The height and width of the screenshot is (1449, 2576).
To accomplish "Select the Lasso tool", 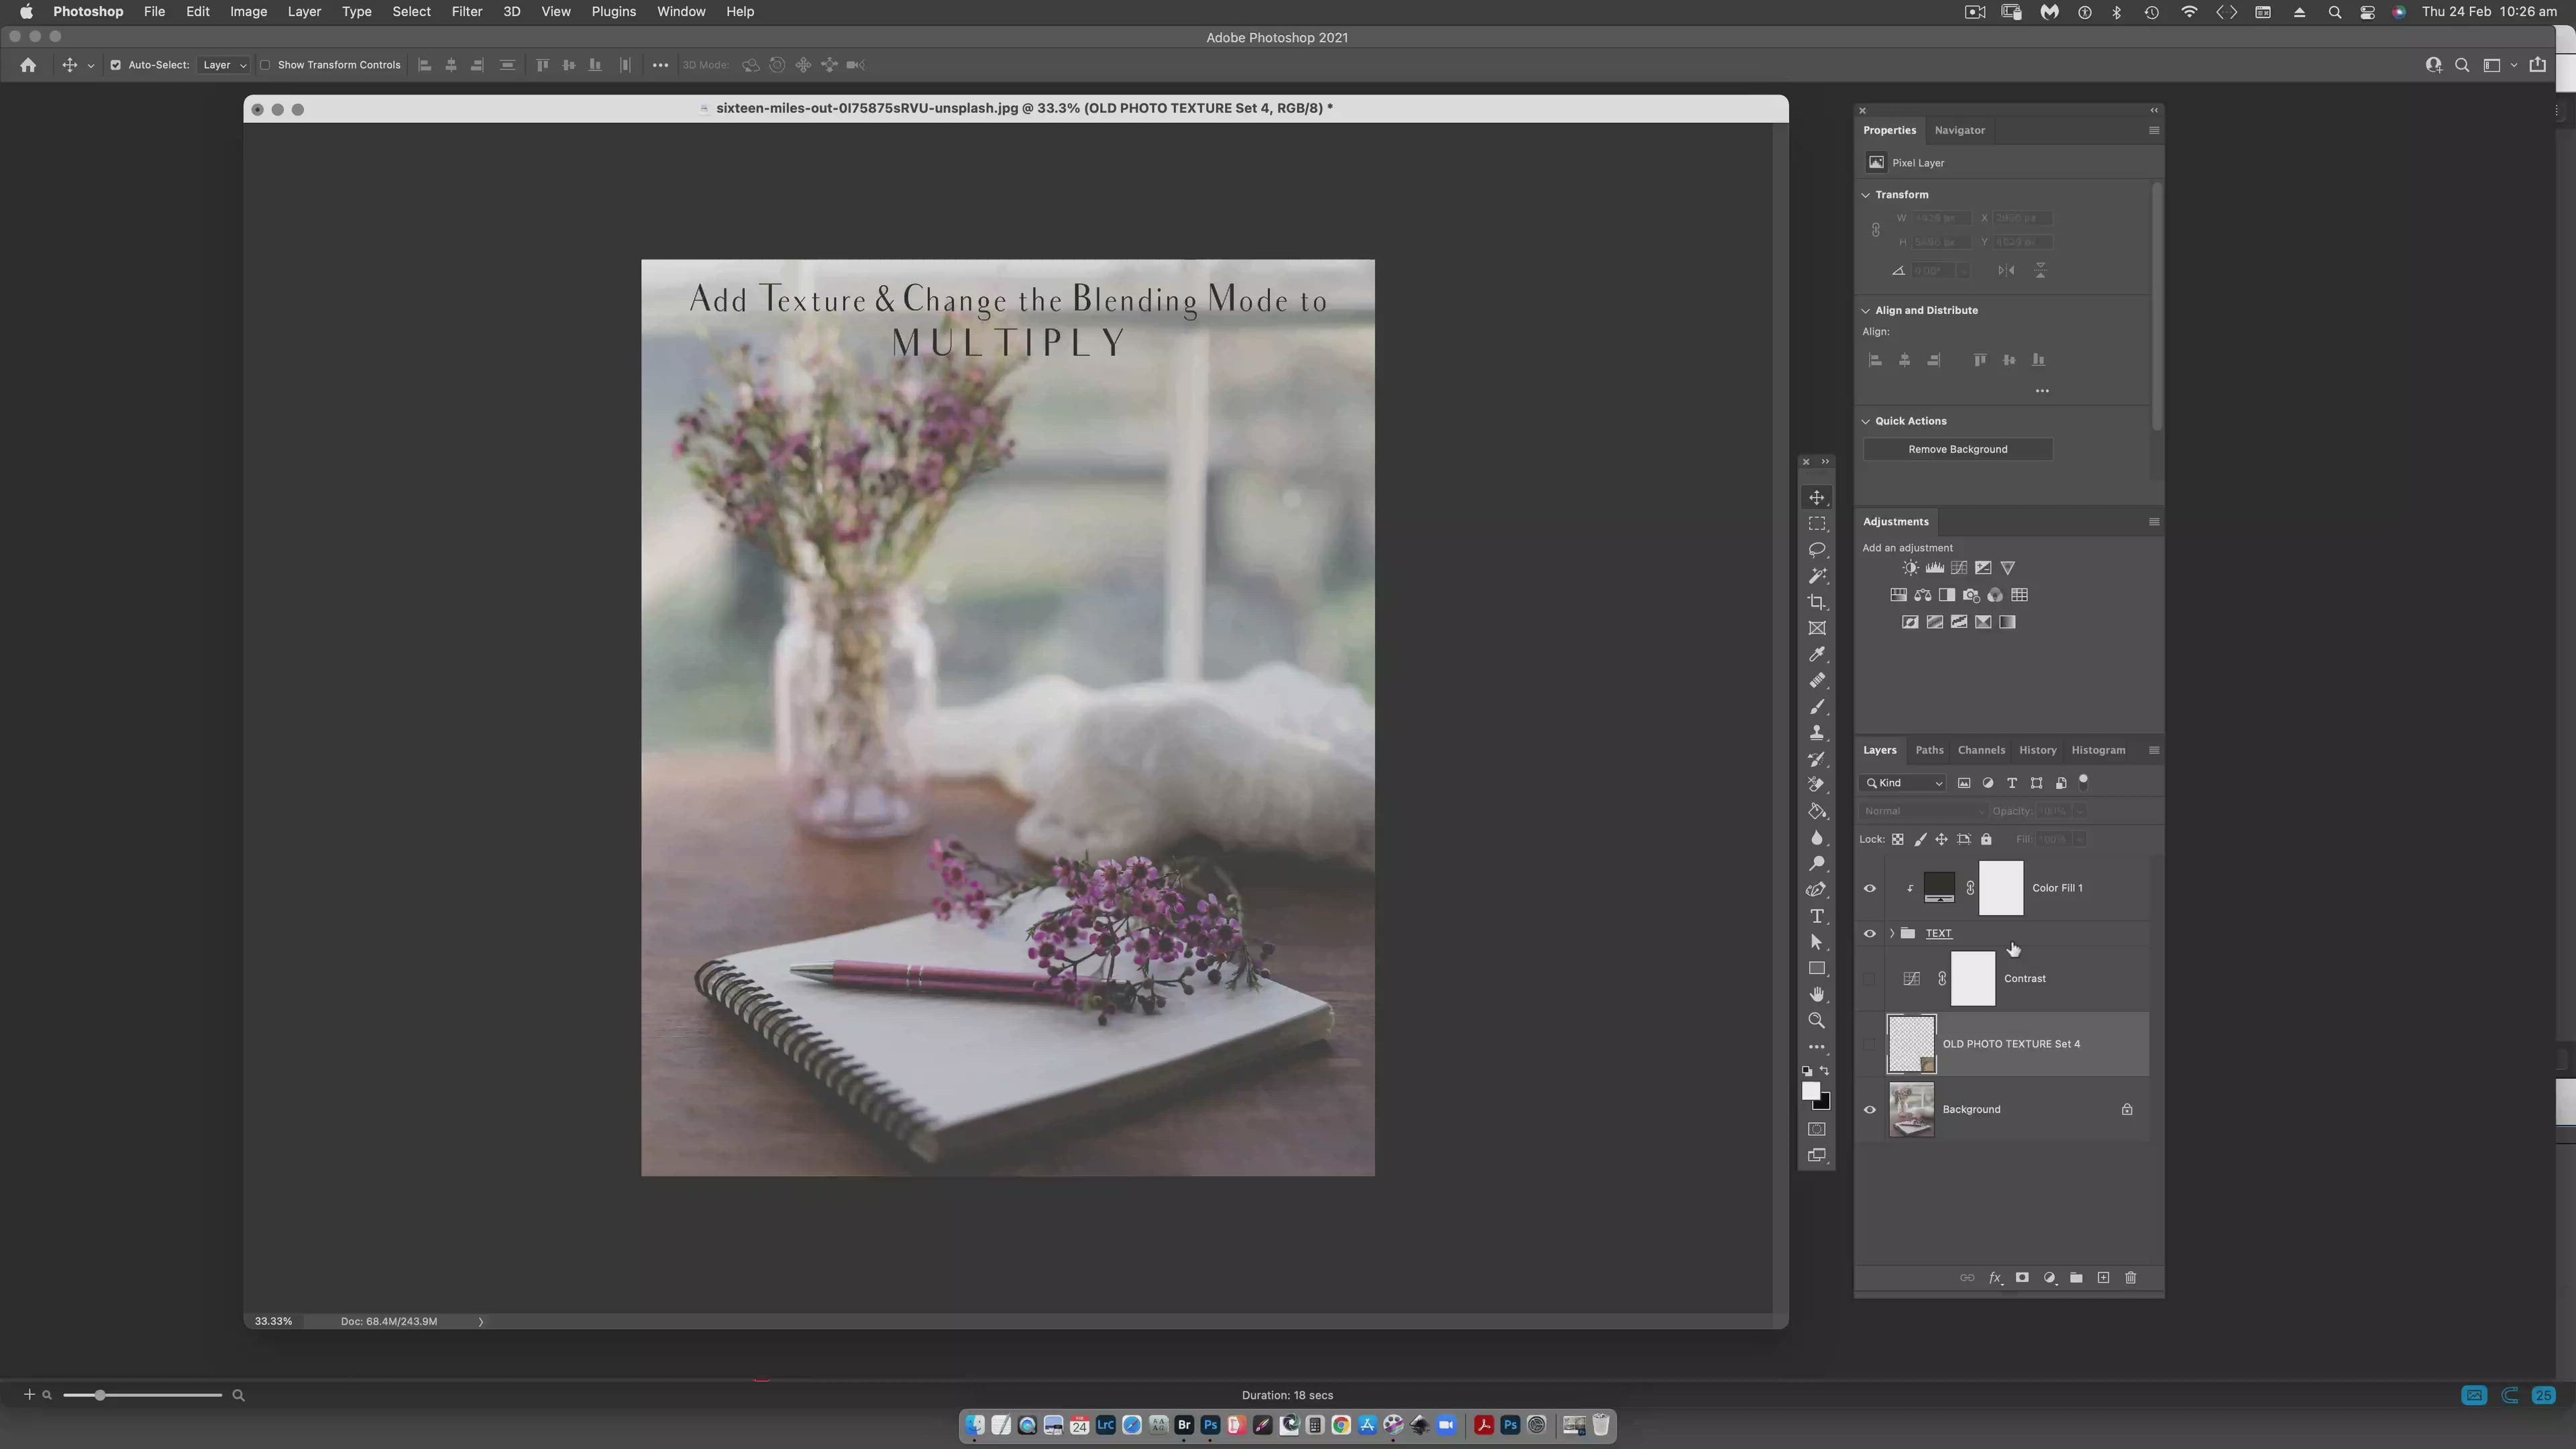I will click(1817, 550).
